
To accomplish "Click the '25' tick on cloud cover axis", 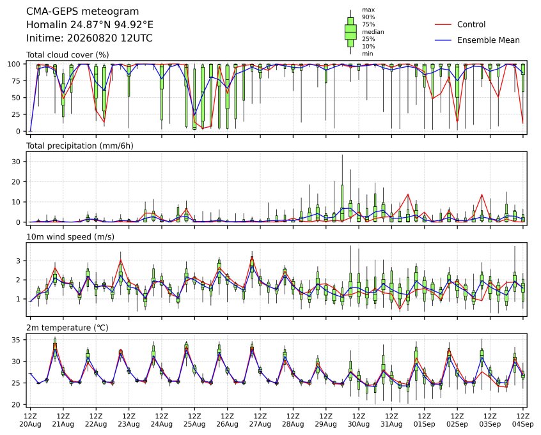I will tap(16, 114).
